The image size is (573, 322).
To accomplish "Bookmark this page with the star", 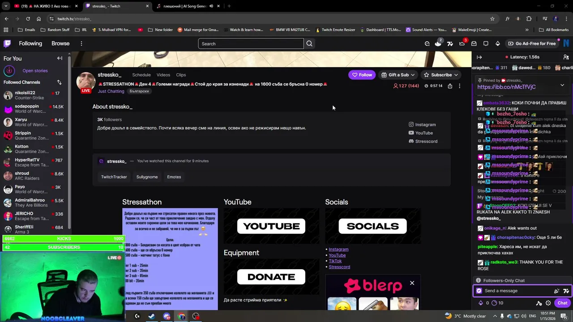I will tap(492, 19).
